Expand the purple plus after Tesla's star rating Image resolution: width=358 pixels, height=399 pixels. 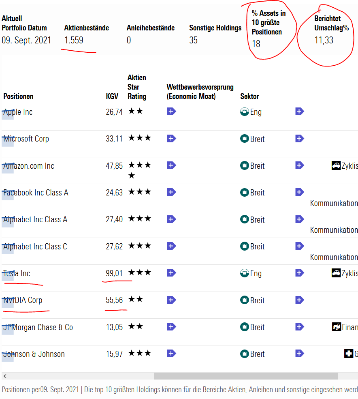tap(171, 273)
